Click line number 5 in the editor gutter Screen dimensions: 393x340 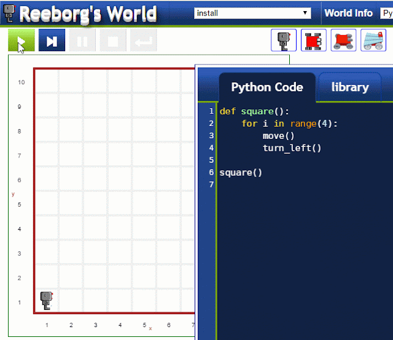(211, 160)
